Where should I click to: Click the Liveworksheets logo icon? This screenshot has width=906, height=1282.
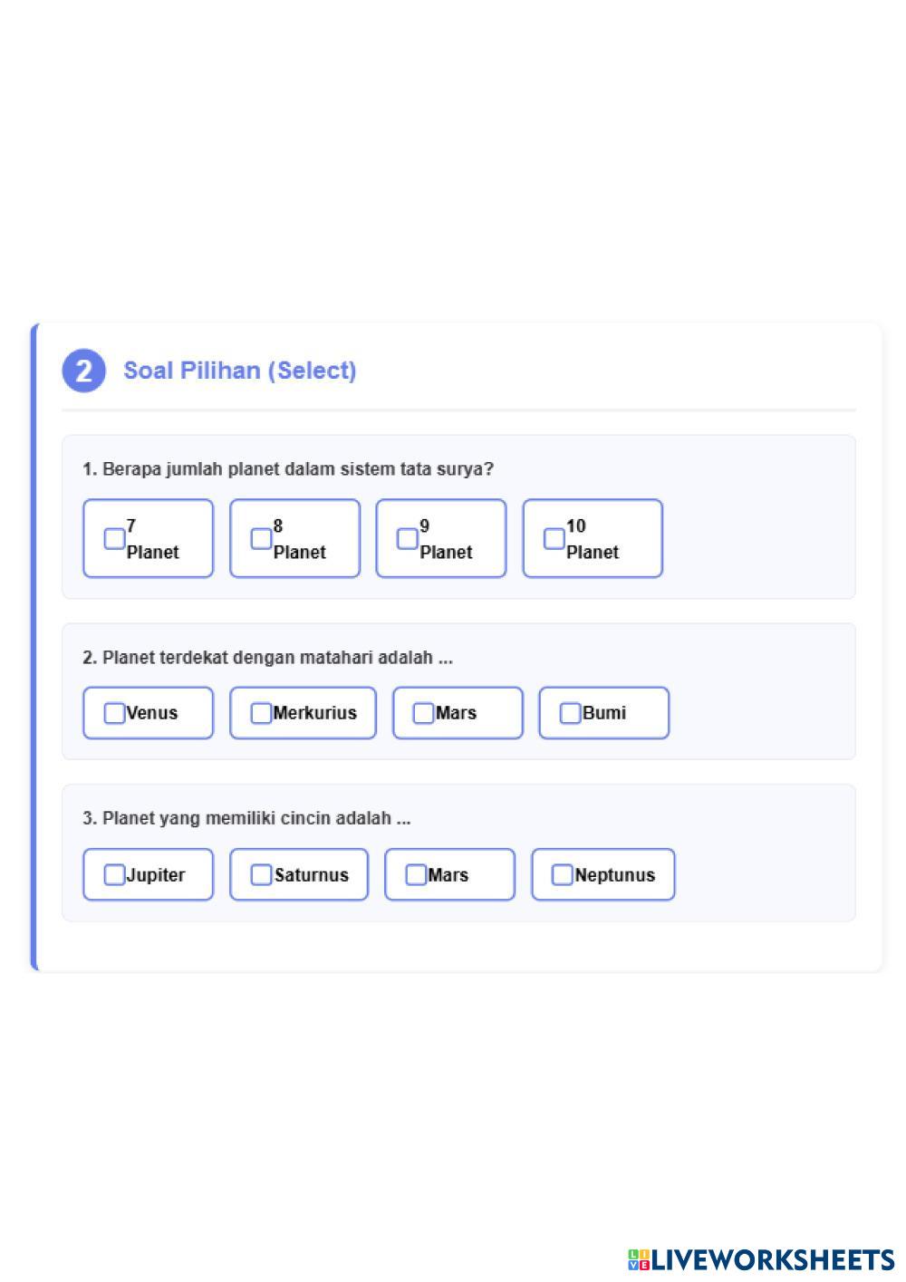[639, 1259]
